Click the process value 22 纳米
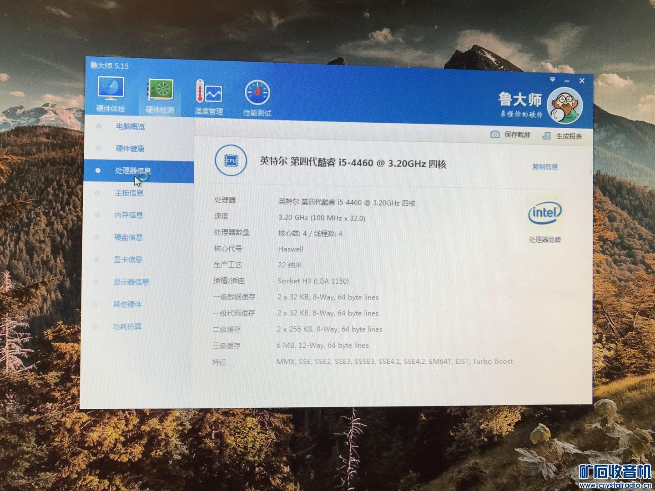Screen dimensions: 655x491 tap(289, 265)
